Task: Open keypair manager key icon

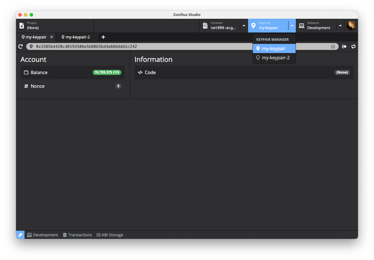Action: click(x=20, y=235)
